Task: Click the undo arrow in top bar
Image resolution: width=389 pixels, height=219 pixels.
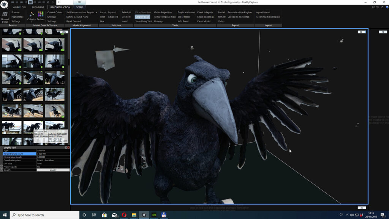Action: [48, 2]
